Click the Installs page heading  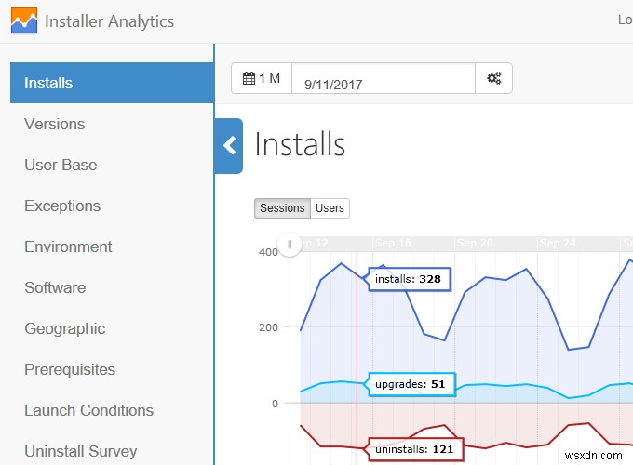click(300, 144)
